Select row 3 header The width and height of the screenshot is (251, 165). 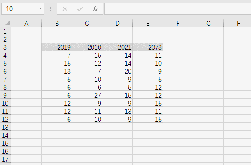tap(5, 47)
